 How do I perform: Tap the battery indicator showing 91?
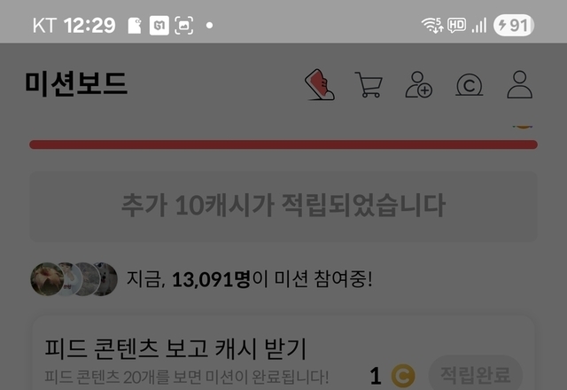(x=514, y=26)
